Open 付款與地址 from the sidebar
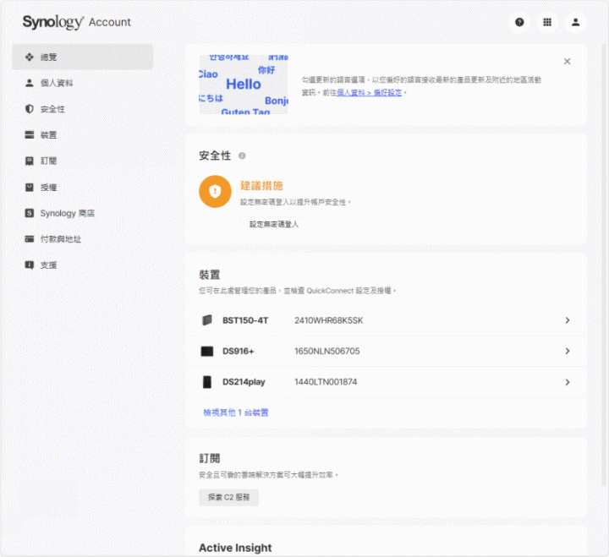The image size is (609, 557). click(x=83, y=238)
